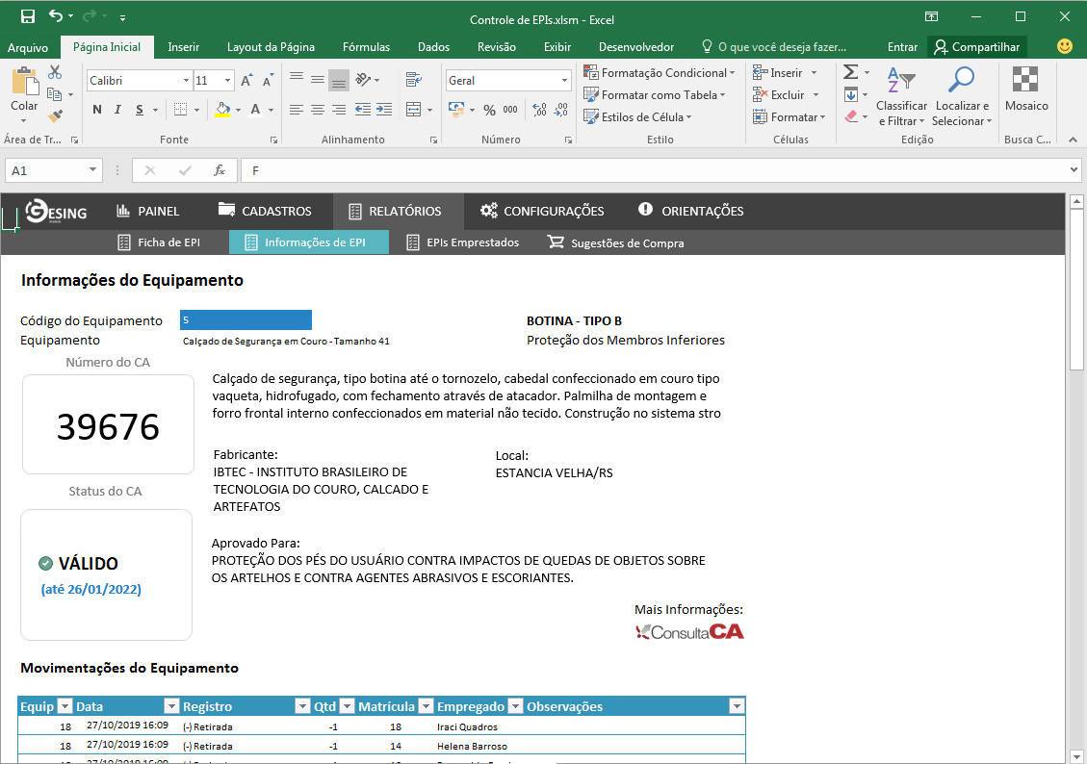
Task: Toggle wrap text in Alinhamento group
Action: point(414,80)
